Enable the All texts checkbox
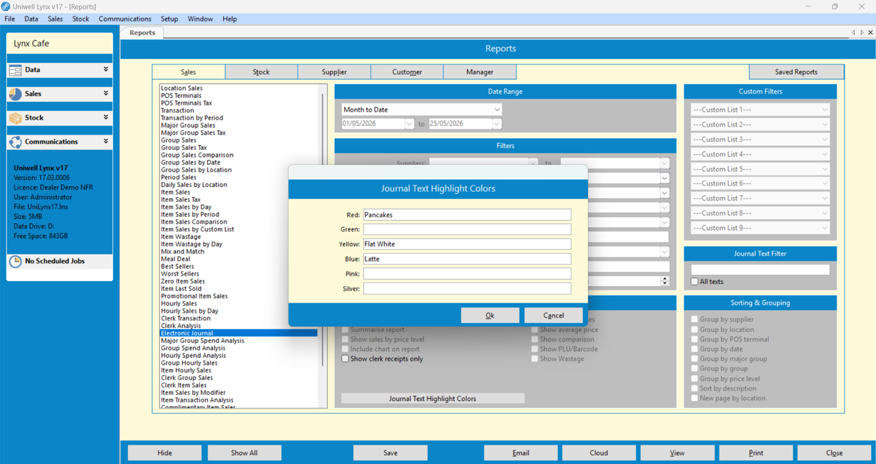Image resolution: width=876 pixels, height=464 pixels. pos(695,281)
